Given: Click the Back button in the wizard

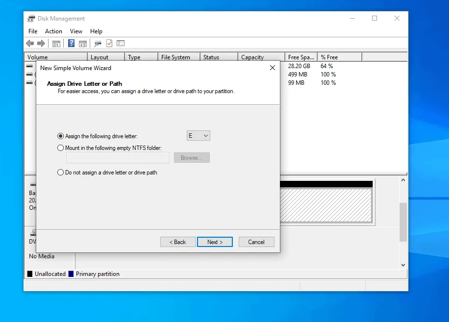Looking at the screenshot, I should coord(177,242).
